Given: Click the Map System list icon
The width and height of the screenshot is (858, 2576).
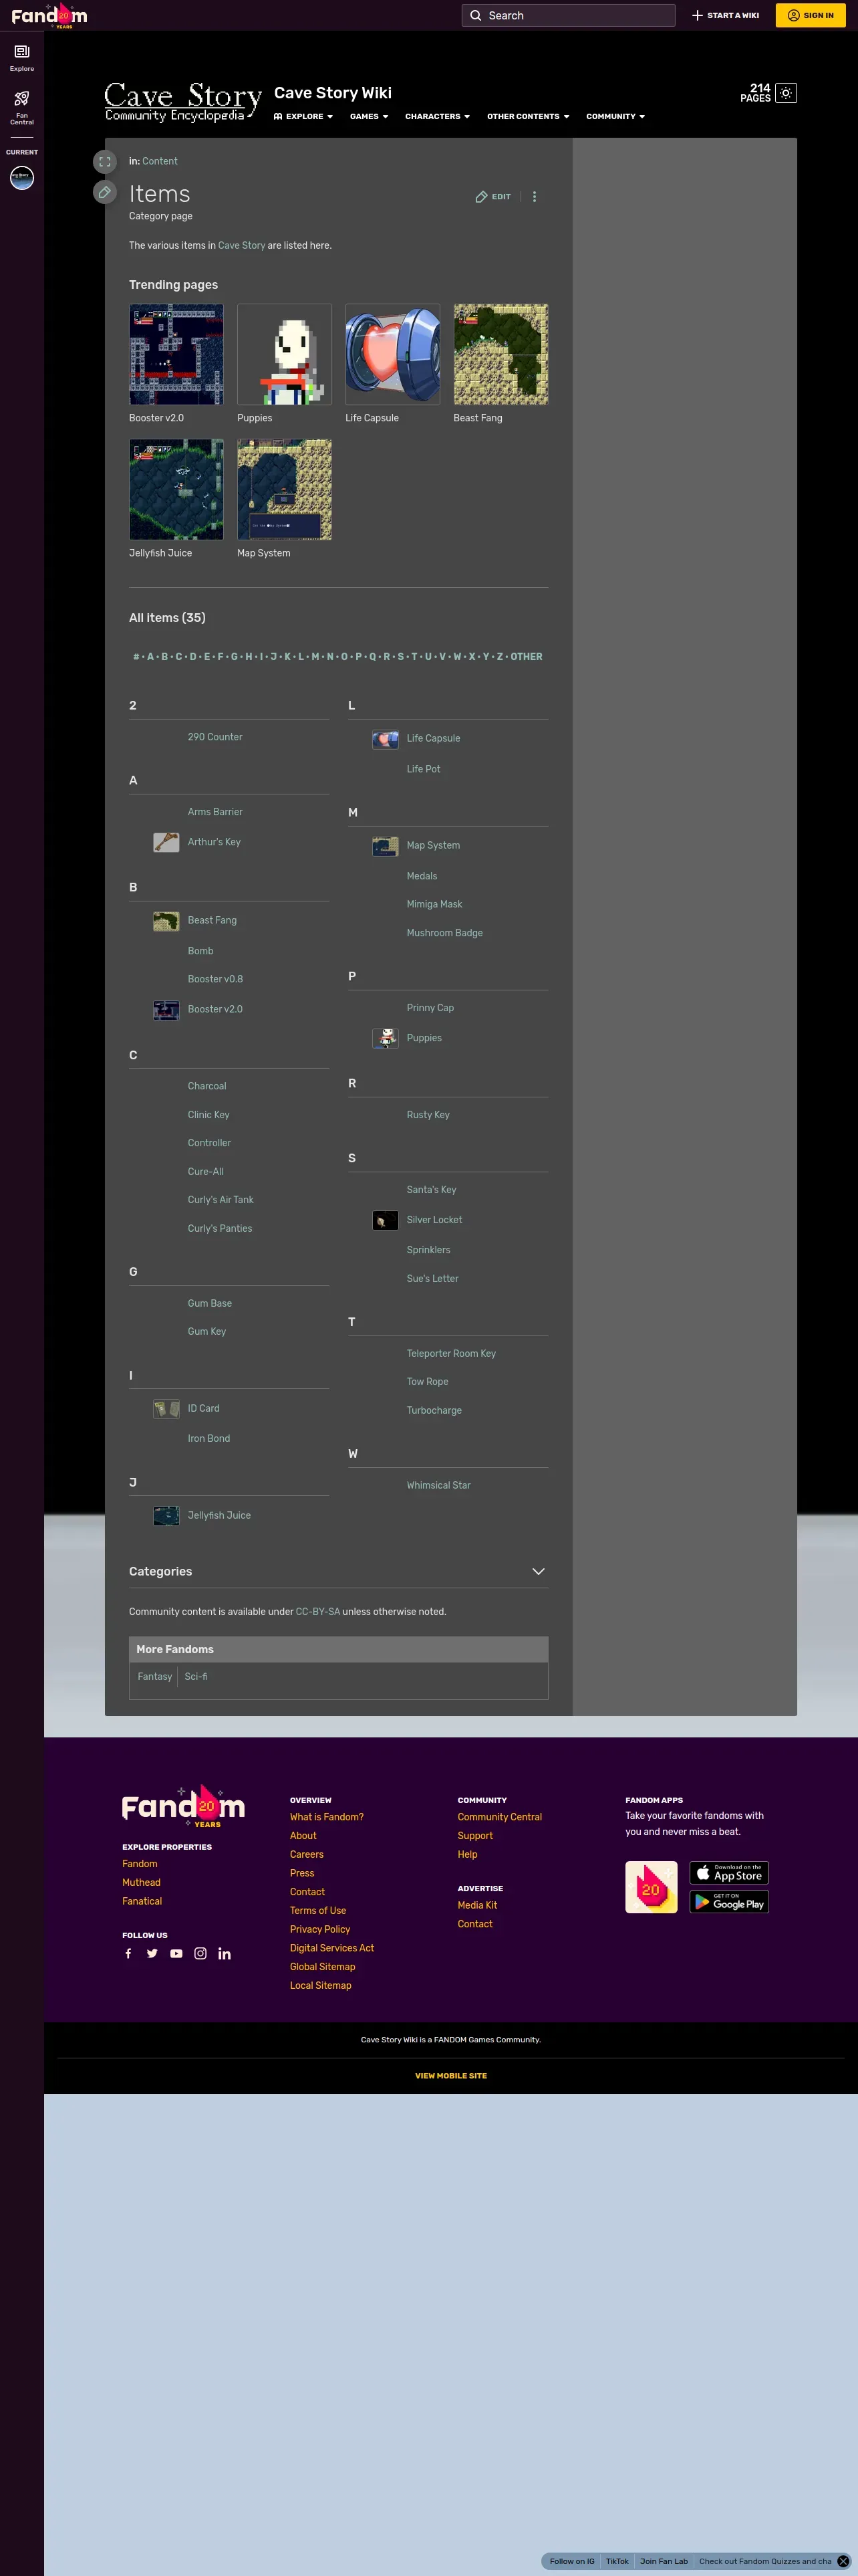Looking at the screenshot, I should coord(384,846).
